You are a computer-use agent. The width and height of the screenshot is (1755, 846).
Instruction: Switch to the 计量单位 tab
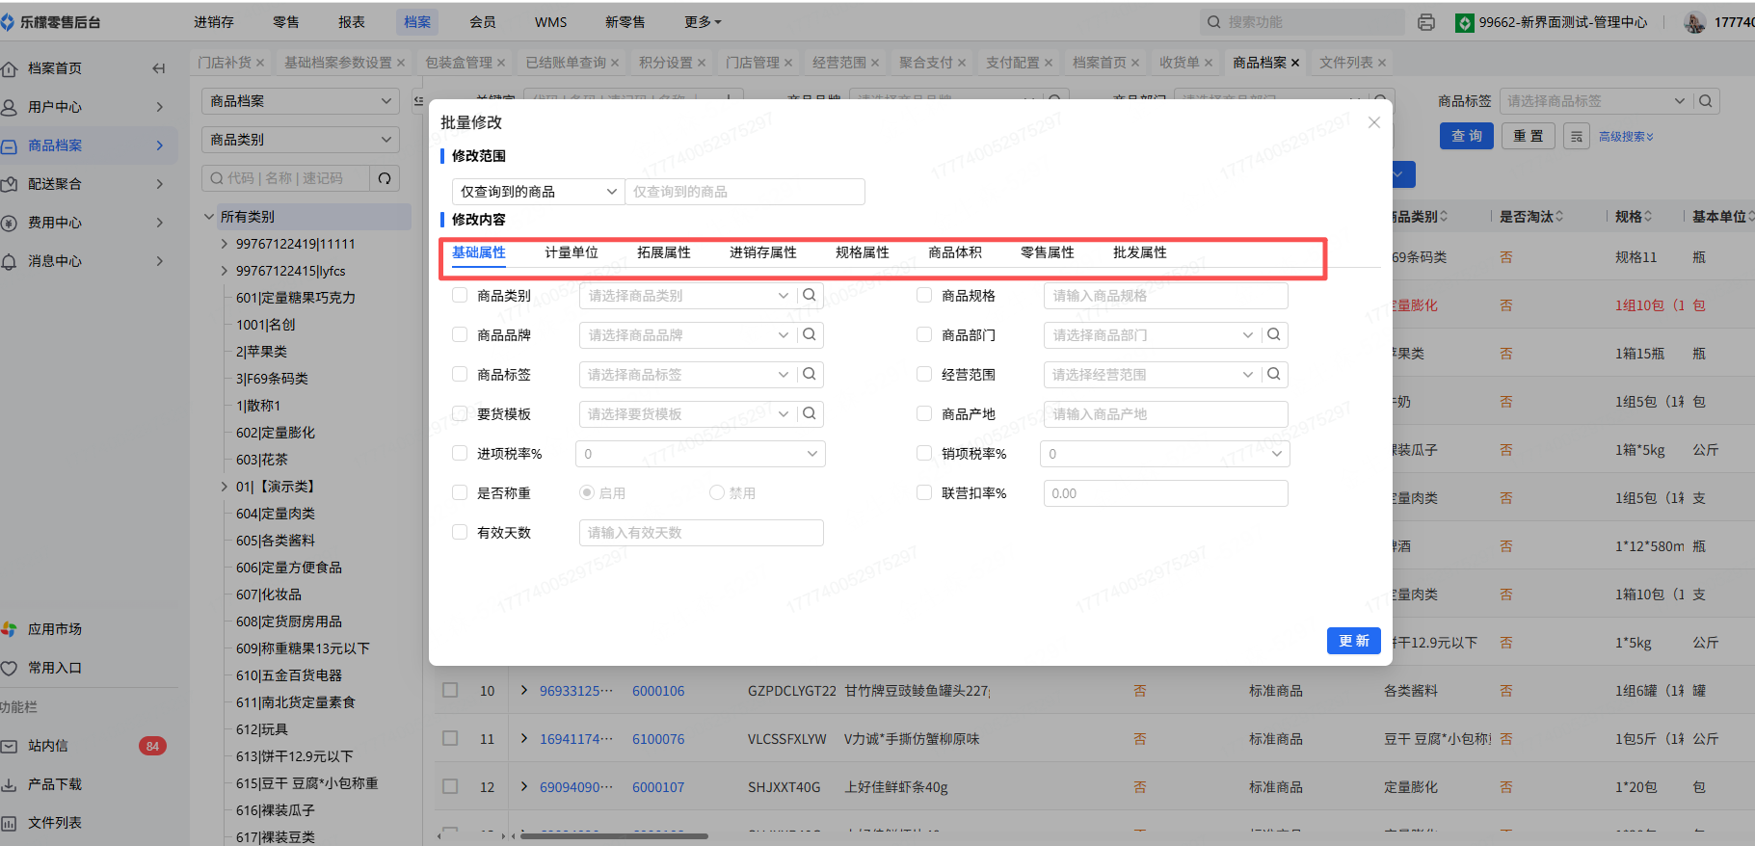point(572,252)
